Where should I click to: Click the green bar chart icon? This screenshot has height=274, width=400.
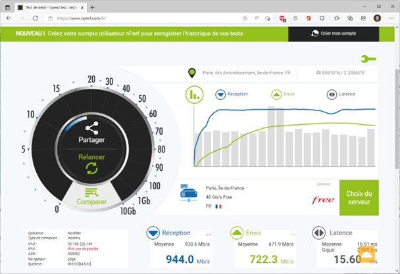(194, 95)
